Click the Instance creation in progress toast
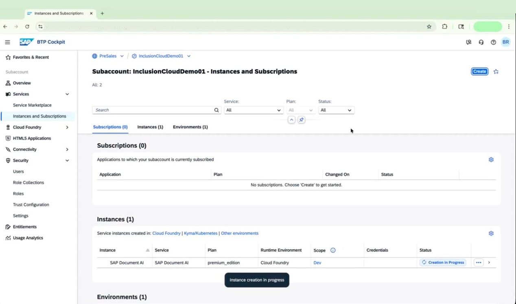The image size is (516, 304). 257,280
